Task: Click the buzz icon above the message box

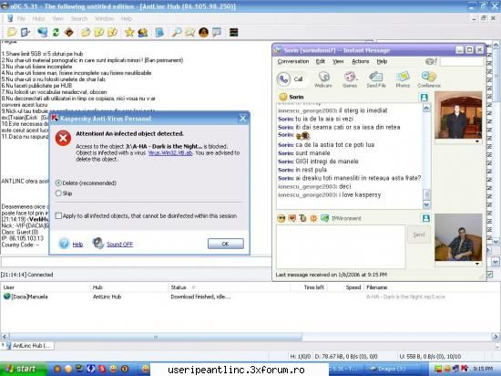Action: click(313, 218)
